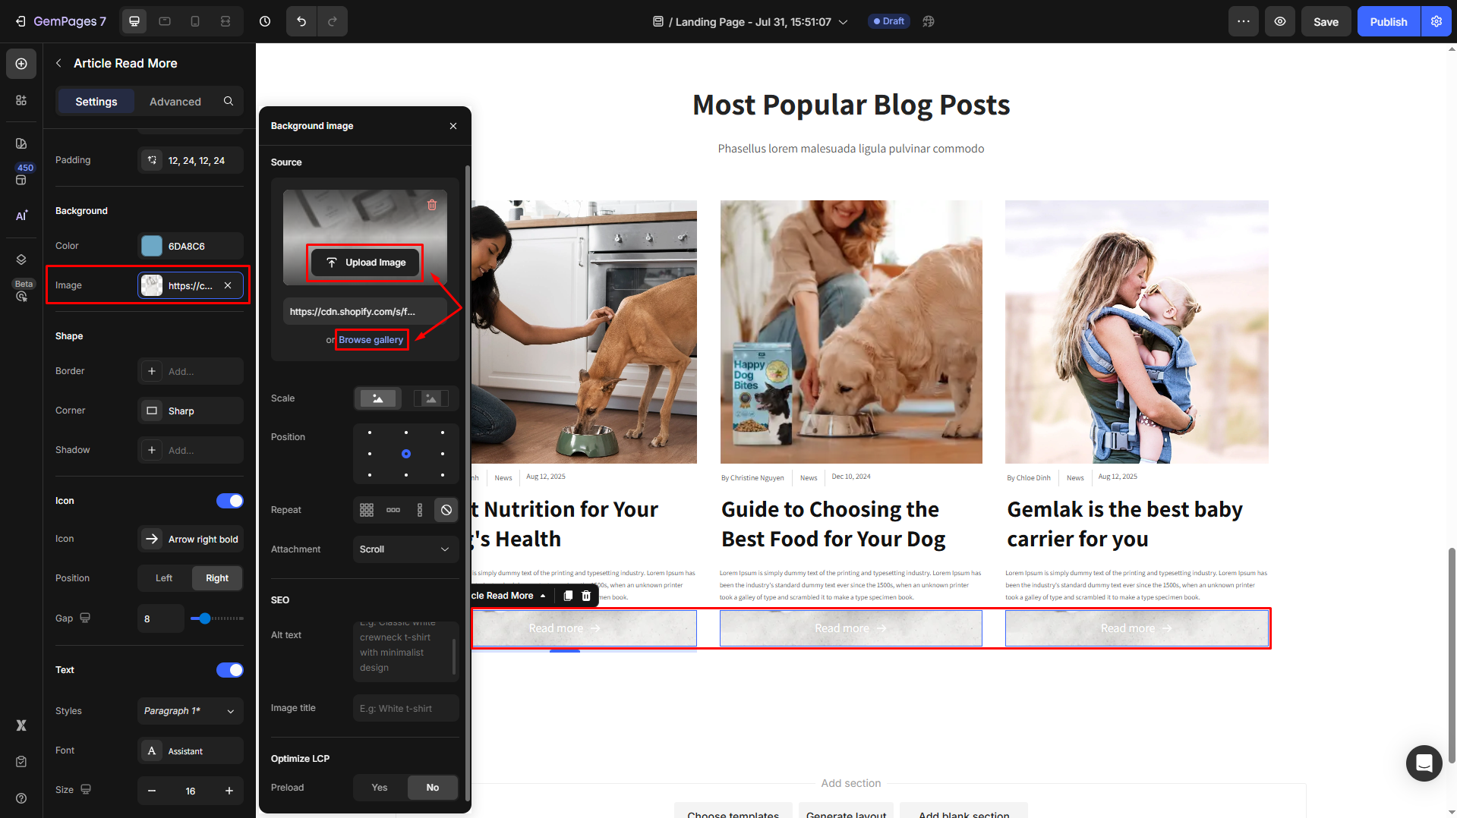Image resolution: width=1457 pixels, height=818 pixels.
Task: Click the undo arrow in top toolbar
Action: 301,21
